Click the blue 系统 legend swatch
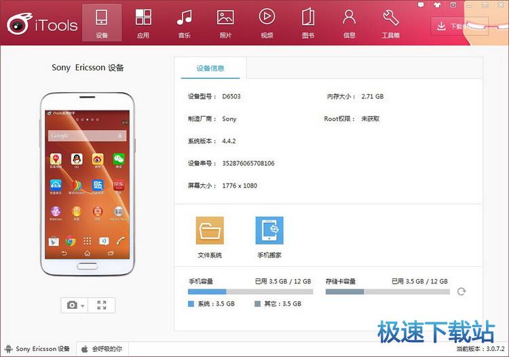The width and height of the screenshot is (509, 357). coord(191,303)
